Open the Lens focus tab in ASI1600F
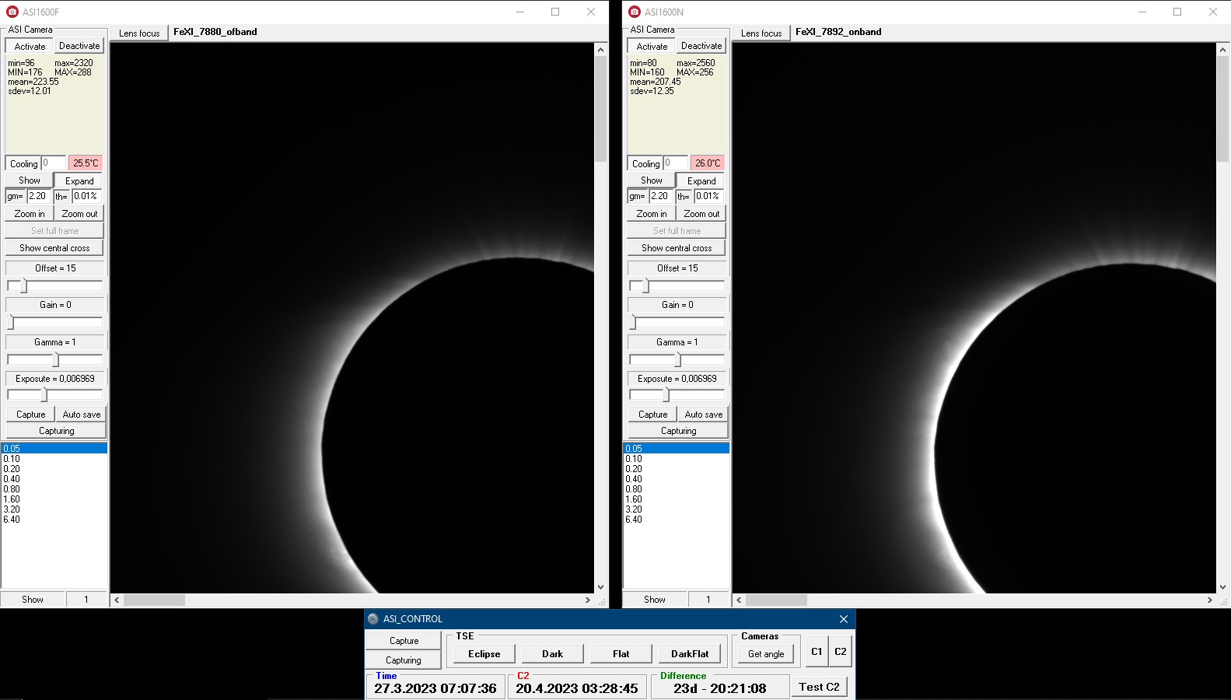This screenshot has height=700, width=1231. pyautogui.click(x=139, y=33)
